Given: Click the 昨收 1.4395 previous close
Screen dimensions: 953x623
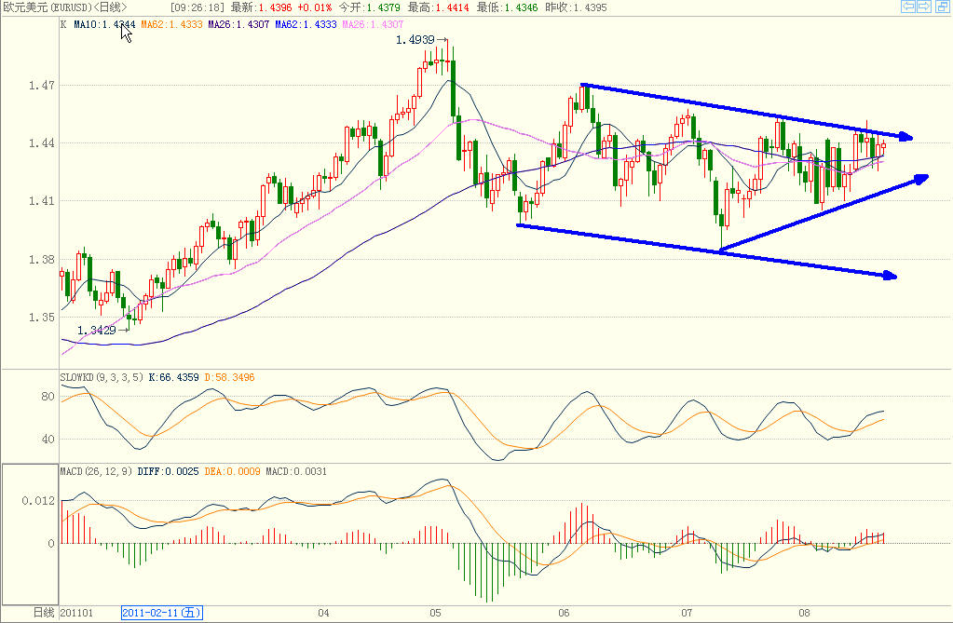Looking at the screenshot, I should tap(576, 7).
